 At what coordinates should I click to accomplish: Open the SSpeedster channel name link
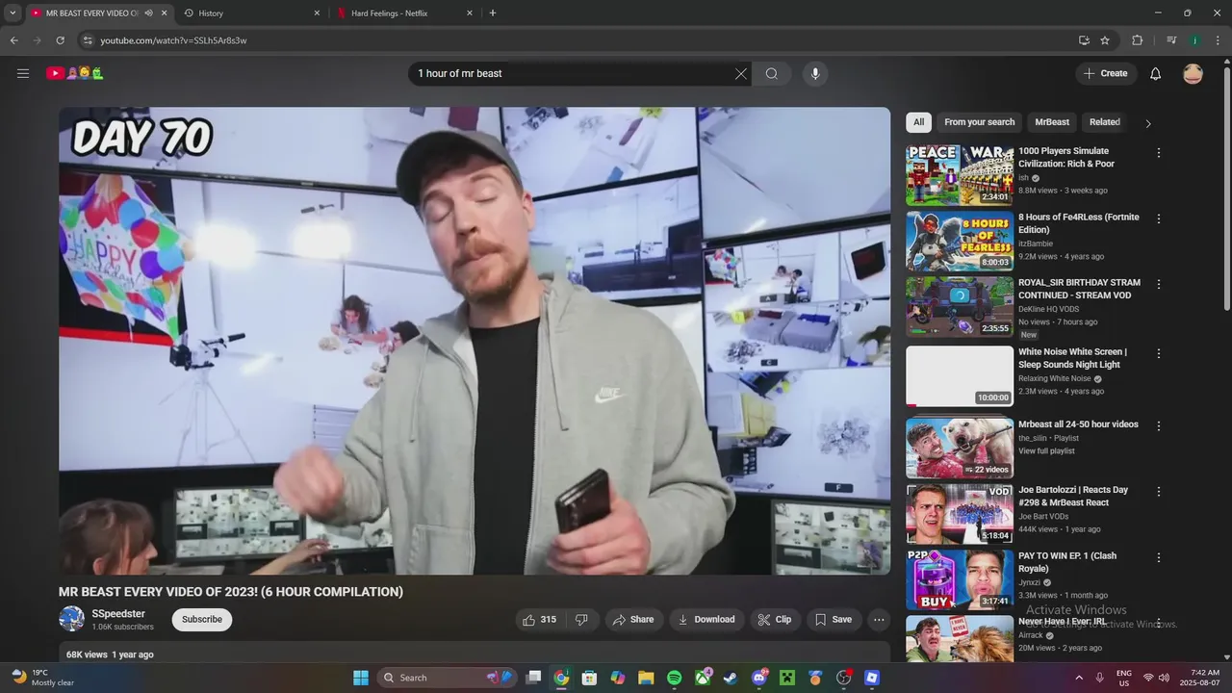(118, 614)
